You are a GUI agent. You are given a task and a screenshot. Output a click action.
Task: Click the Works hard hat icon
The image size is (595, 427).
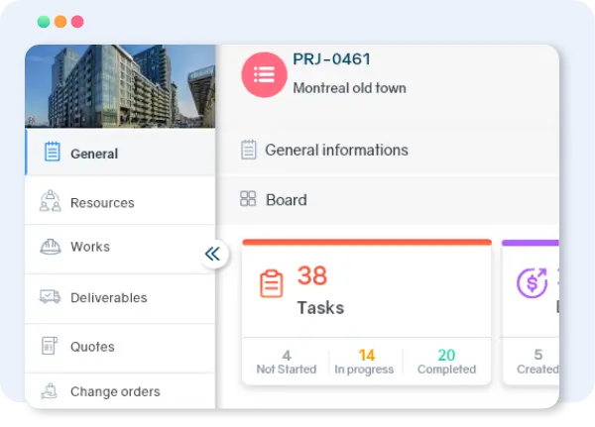click(51, 247)
